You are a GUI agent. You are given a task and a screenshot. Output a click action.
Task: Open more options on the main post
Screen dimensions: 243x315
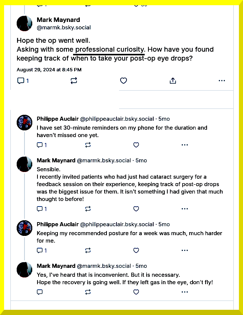[222, 81]
